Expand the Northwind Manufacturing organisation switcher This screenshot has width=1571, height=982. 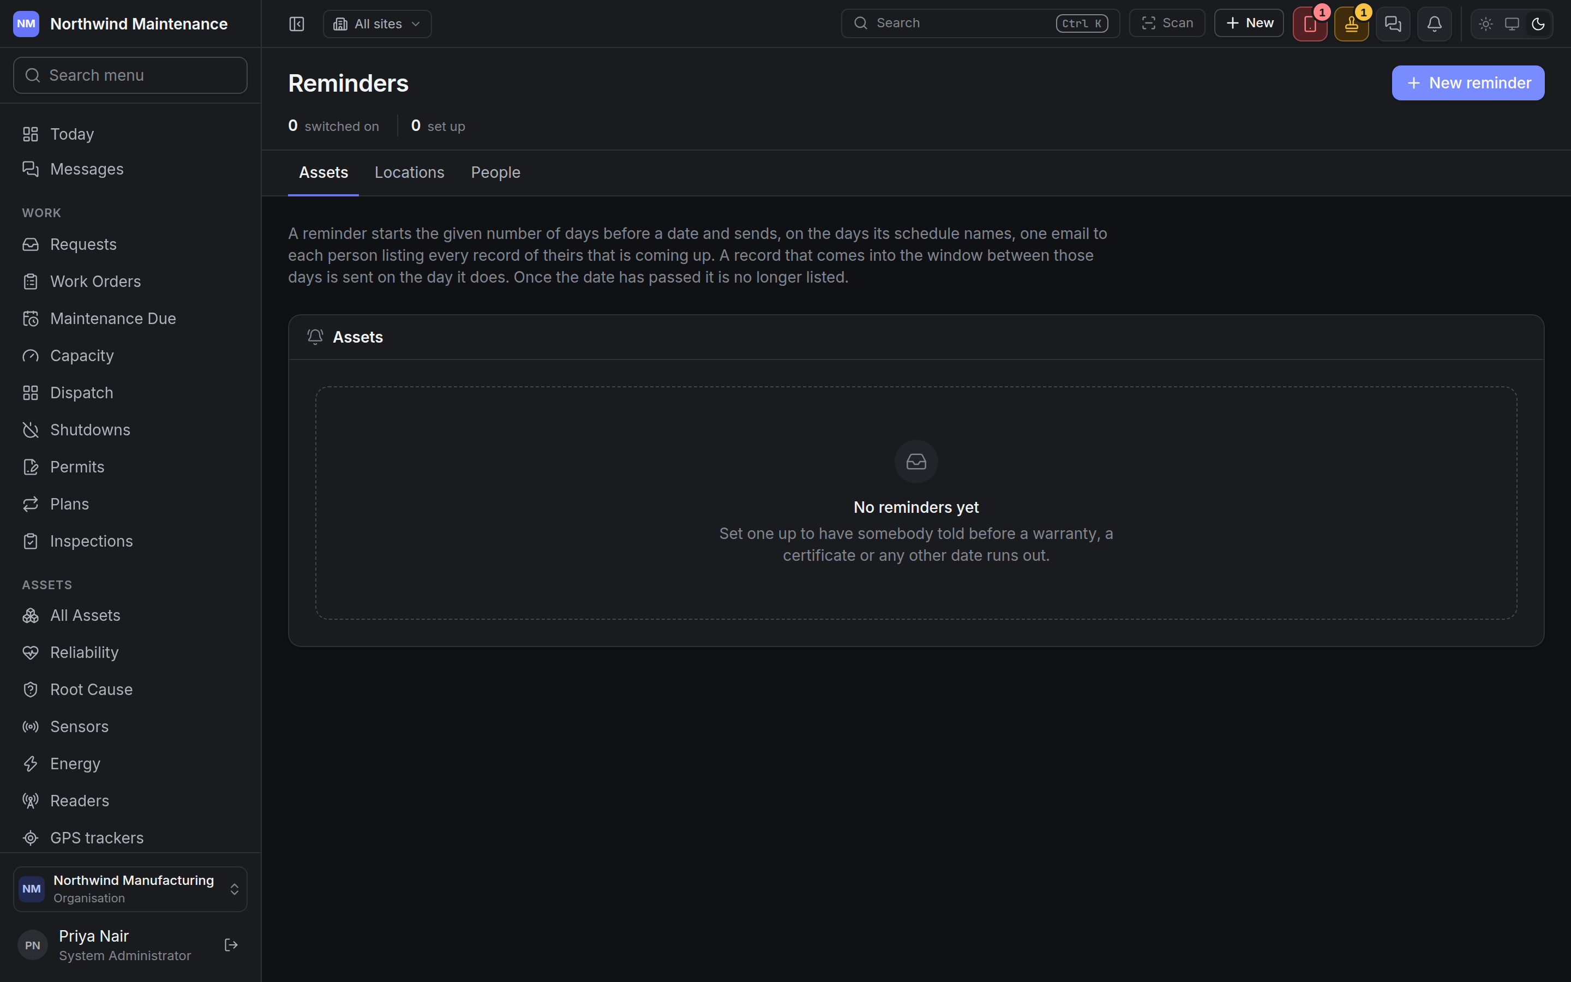coord(130,889)
